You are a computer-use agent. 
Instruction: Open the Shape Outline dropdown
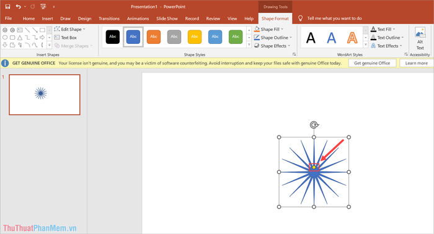point(273,38)
